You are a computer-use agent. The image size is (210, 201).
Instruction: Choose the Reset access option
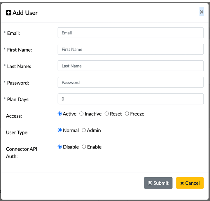(x=107, y=114)
